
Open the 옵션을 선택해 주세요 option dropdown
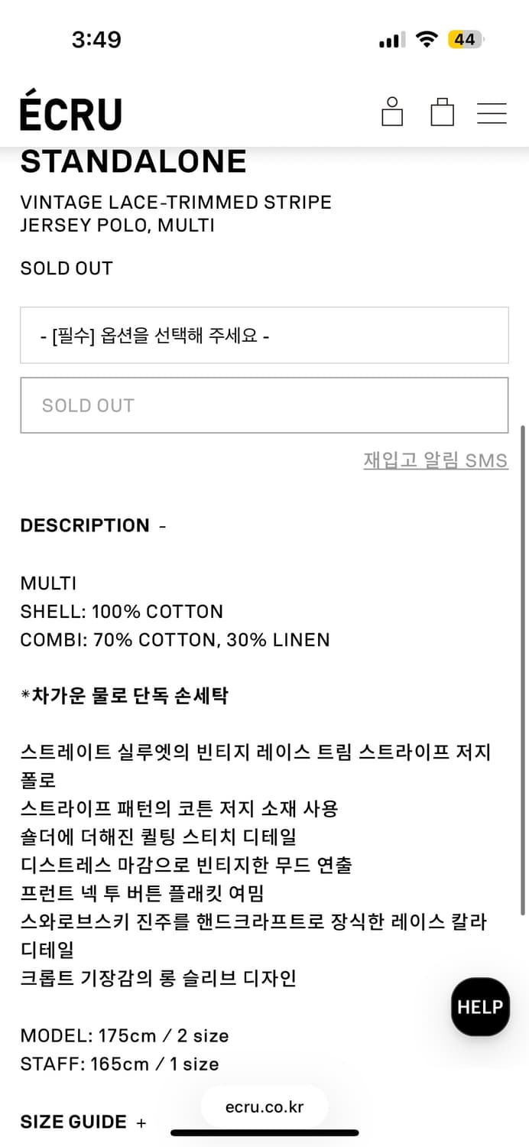coord(264,335)
